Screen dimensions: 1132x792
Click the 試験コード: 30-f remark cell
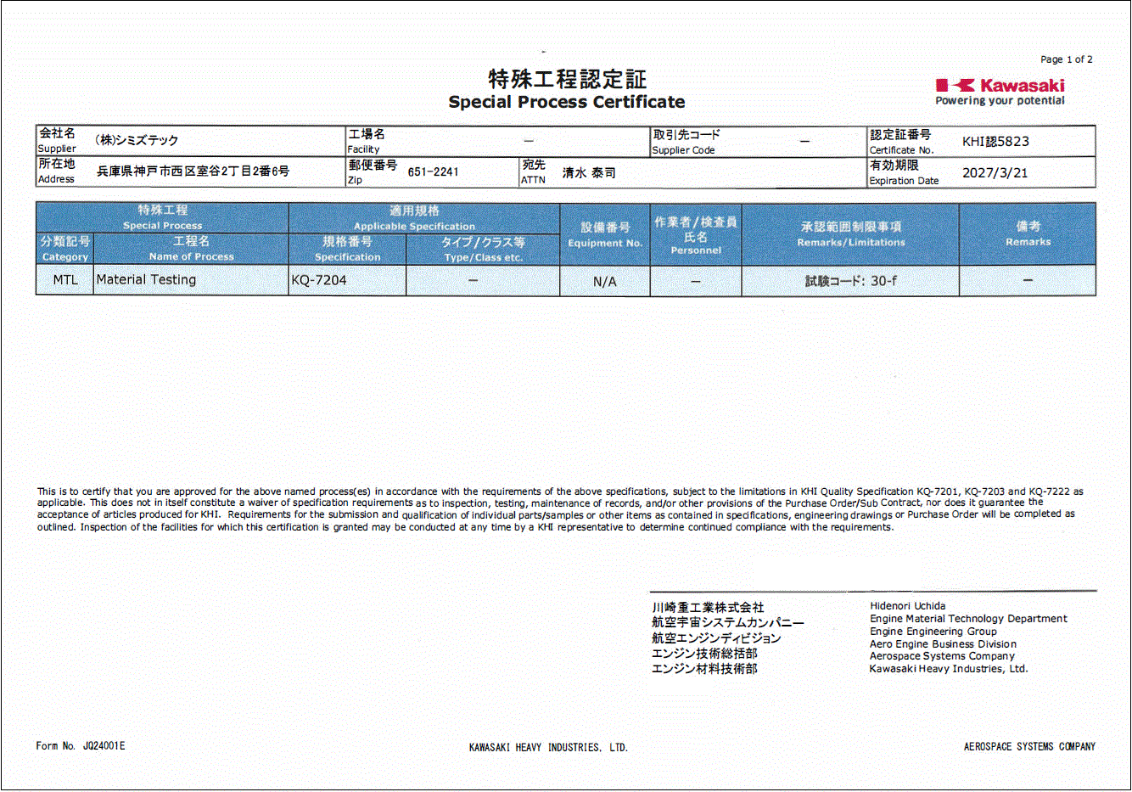pyautogui.click(x=850, y=281)
